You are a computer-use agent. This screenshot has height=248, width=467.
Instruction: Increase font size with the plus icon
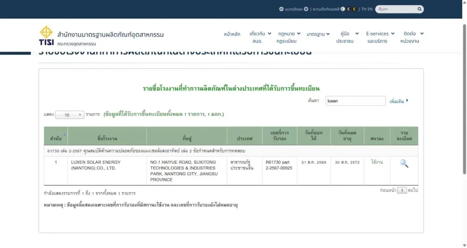coord(306,9)
